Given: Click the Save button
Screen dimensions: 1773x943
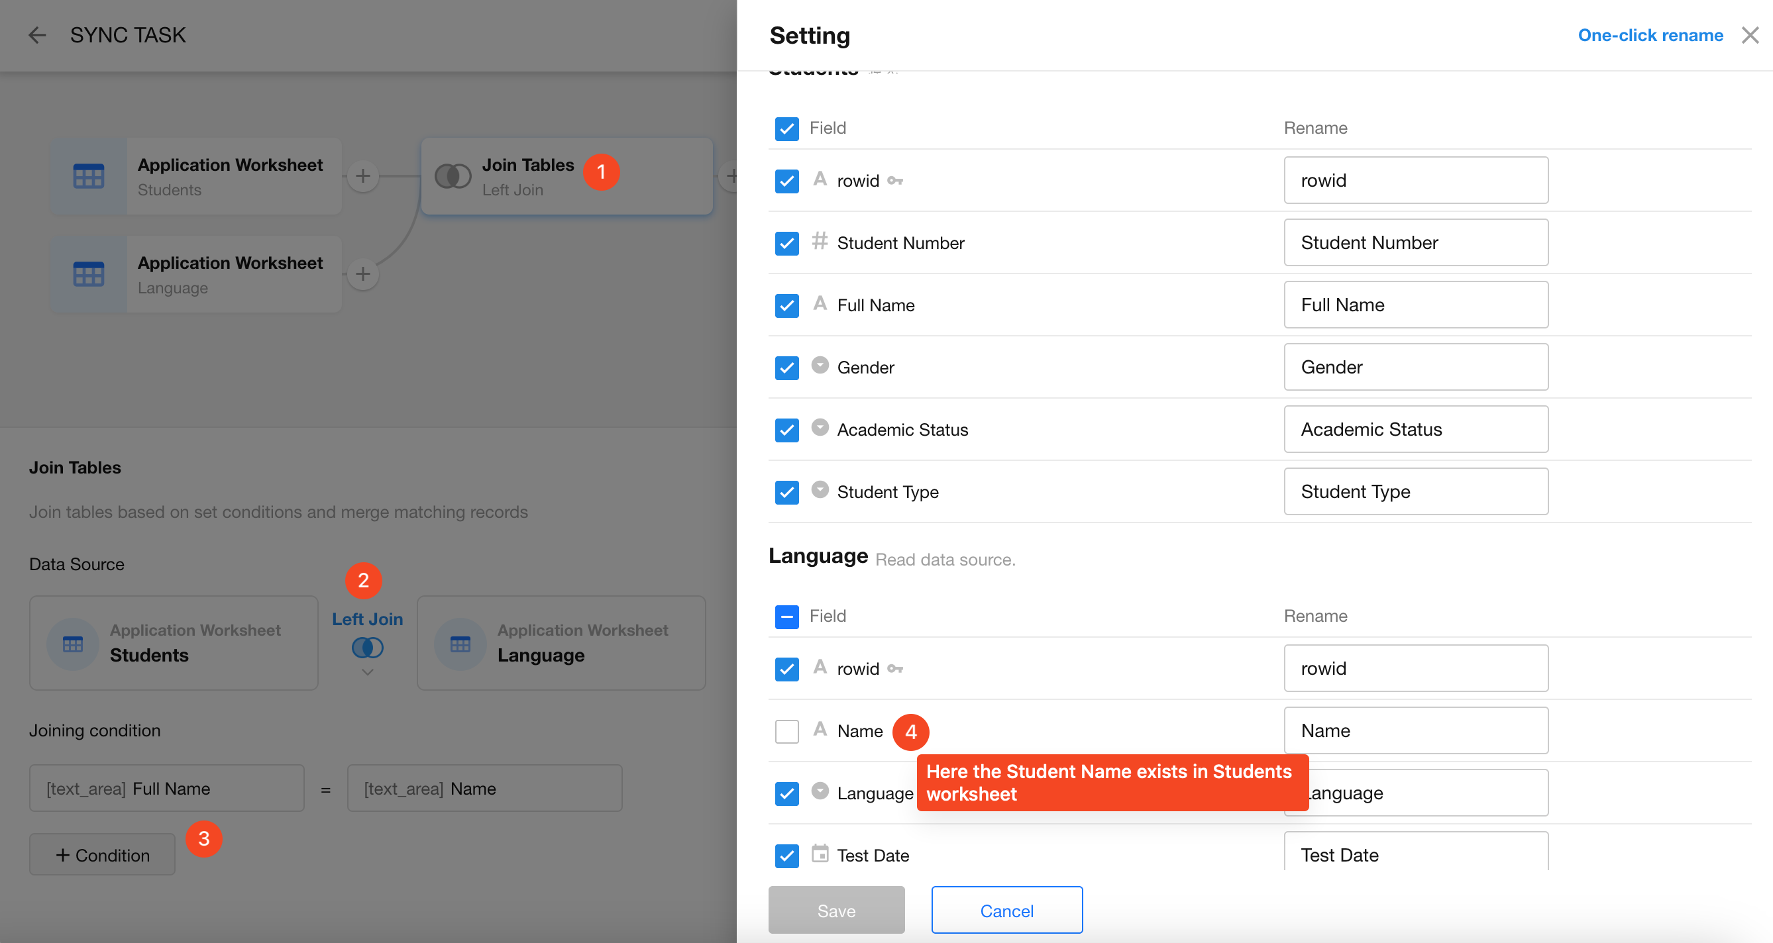Looking at the screenshot, I should point(835,910).
